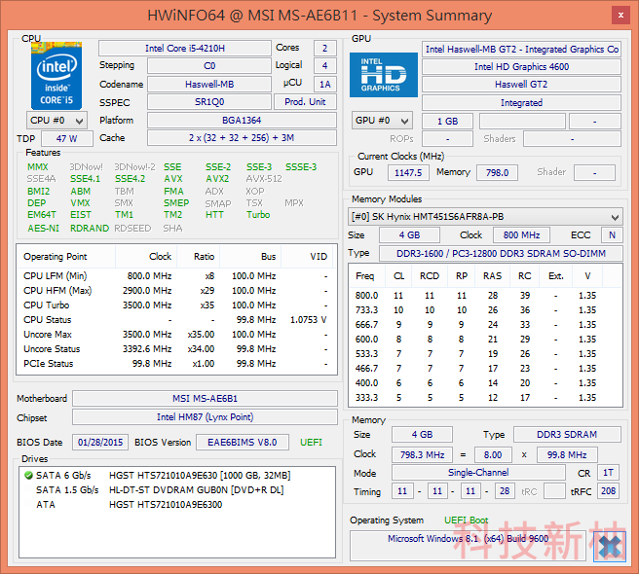Click the Logical value 4
This screenshot has width=639, height=574.
tap(324, 65)
